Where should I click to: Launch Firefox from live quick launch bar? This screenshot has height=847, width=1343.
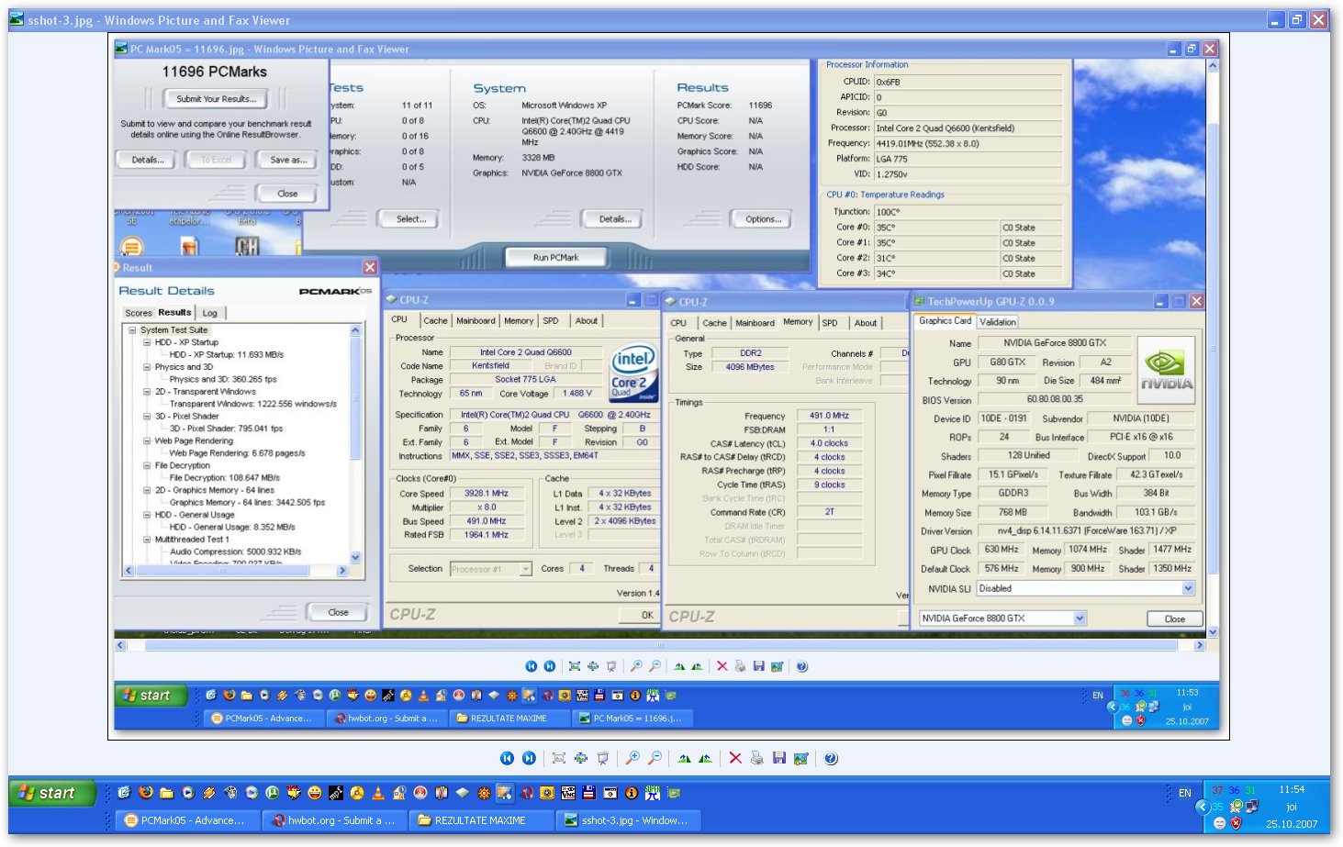pyautogui.click(x=145, y=793)
